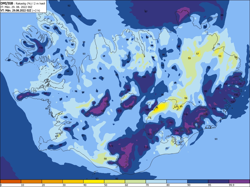Click the legend tick label '20'
The image size is (250, 187).
click(43, 185)
